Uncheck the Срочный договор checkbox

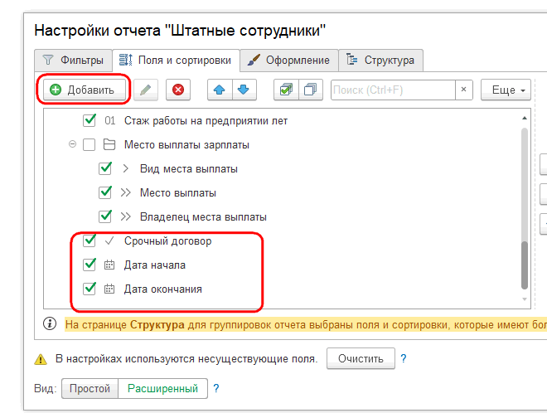[x=90, y=241]
